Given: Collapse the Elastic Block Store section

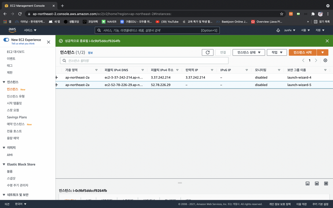Looking at the screenshot, I should click(4, 164).
